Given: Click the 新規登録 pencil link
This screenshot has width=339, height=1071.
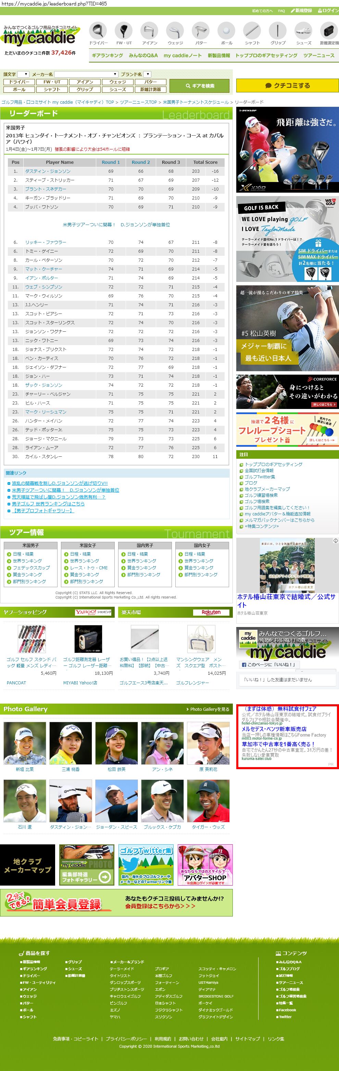Looking at the screenshot, I should point(301,10).
